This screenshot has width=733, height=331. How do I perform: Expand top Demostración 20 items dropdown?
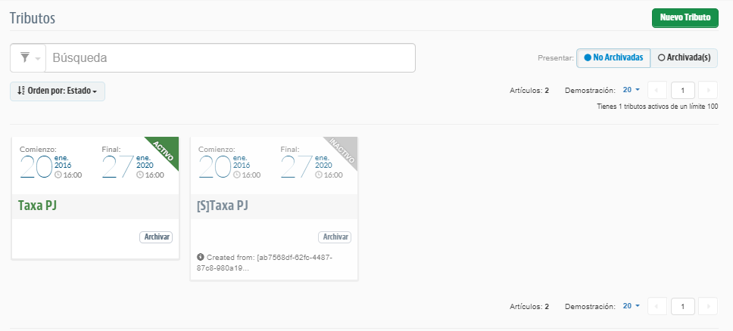coord(631,90)
